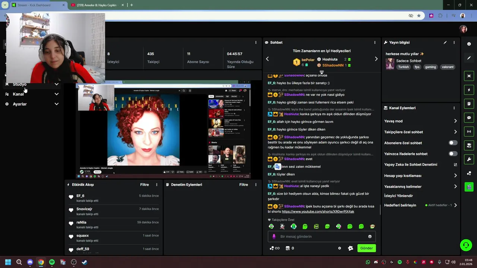
Task: Open Hedefleri belirleyin arrow
Action: [x=455, y=205]
